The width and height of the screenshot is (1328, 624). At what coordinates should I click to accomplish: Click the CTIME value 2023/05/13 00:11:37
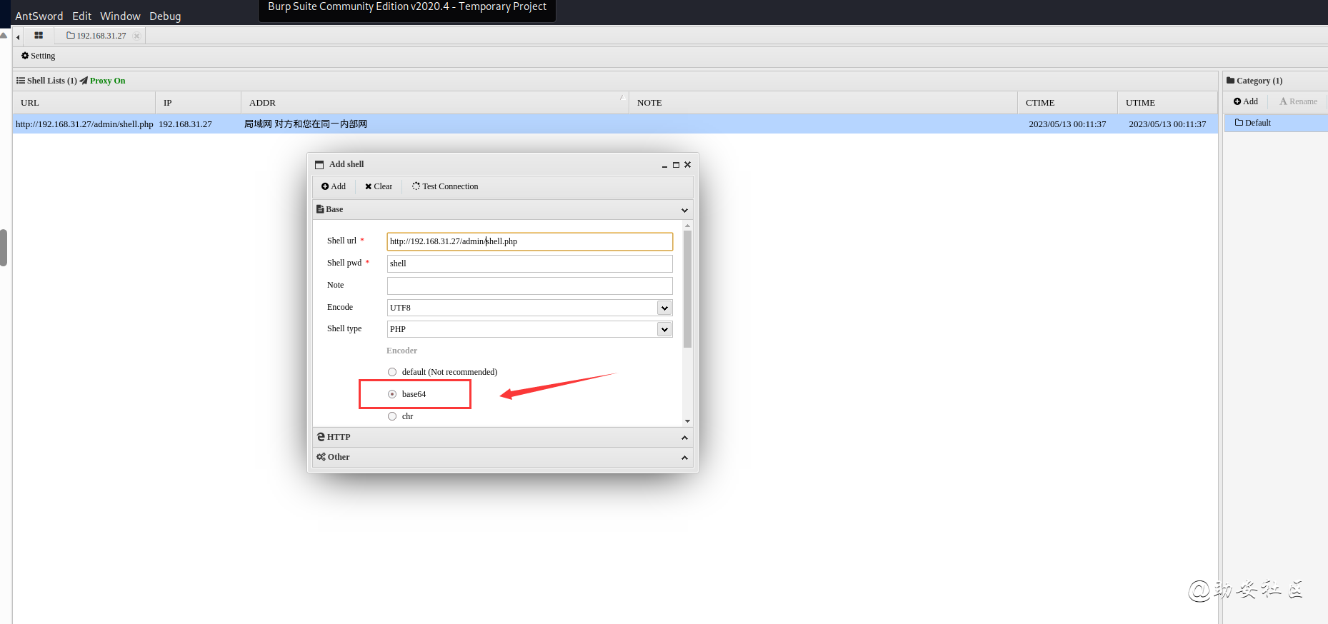pos(1067,124)
